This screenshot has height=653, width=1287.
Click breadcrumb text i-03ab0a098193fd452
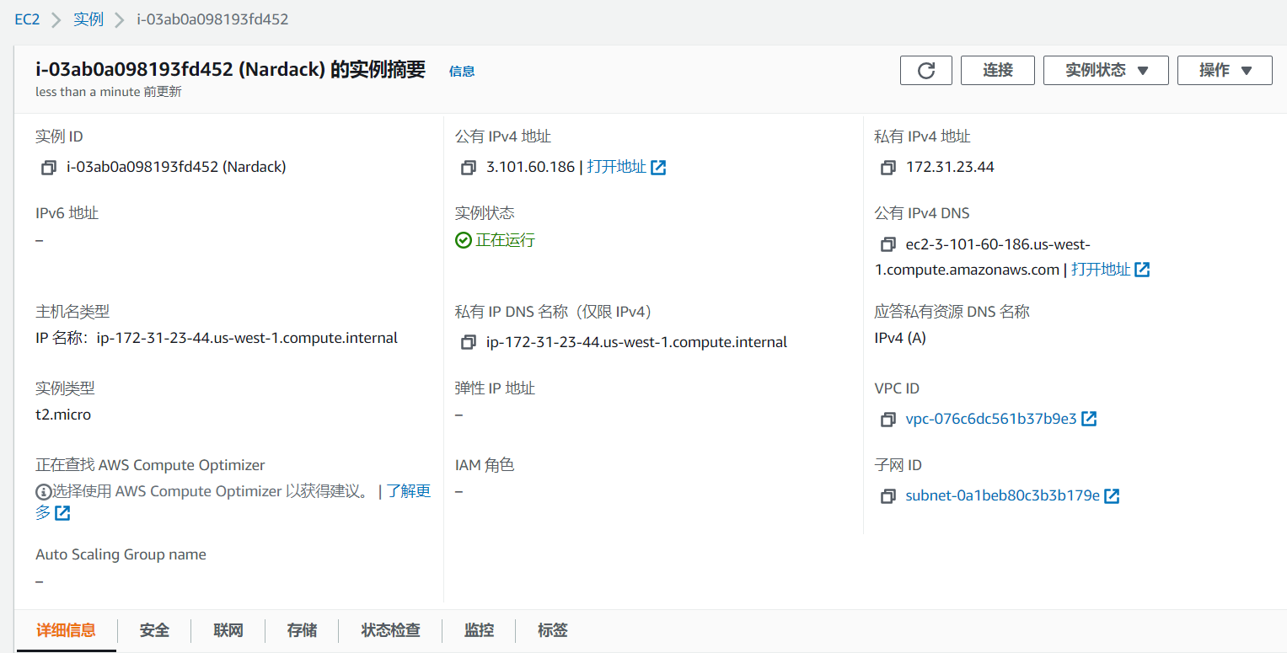212,19
